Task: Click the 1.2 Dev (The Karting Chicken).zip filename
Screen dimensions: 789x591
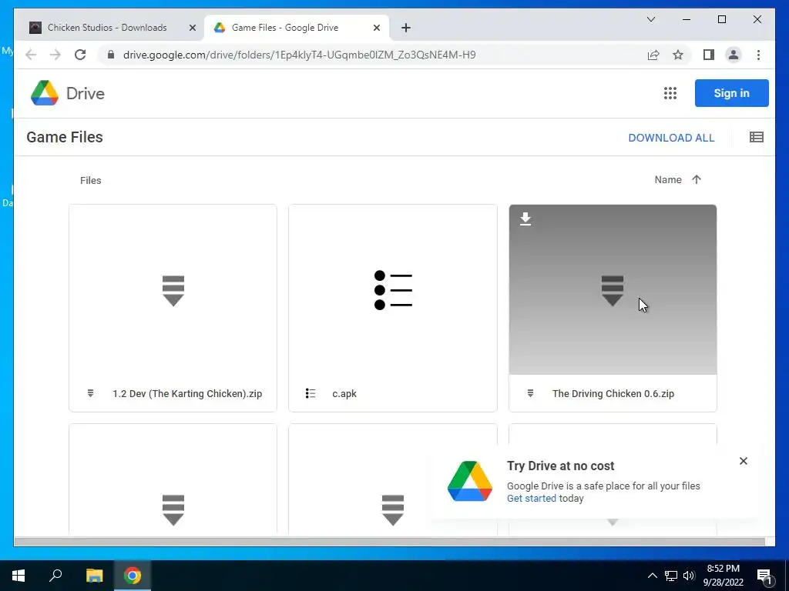Action: (187, 393)
